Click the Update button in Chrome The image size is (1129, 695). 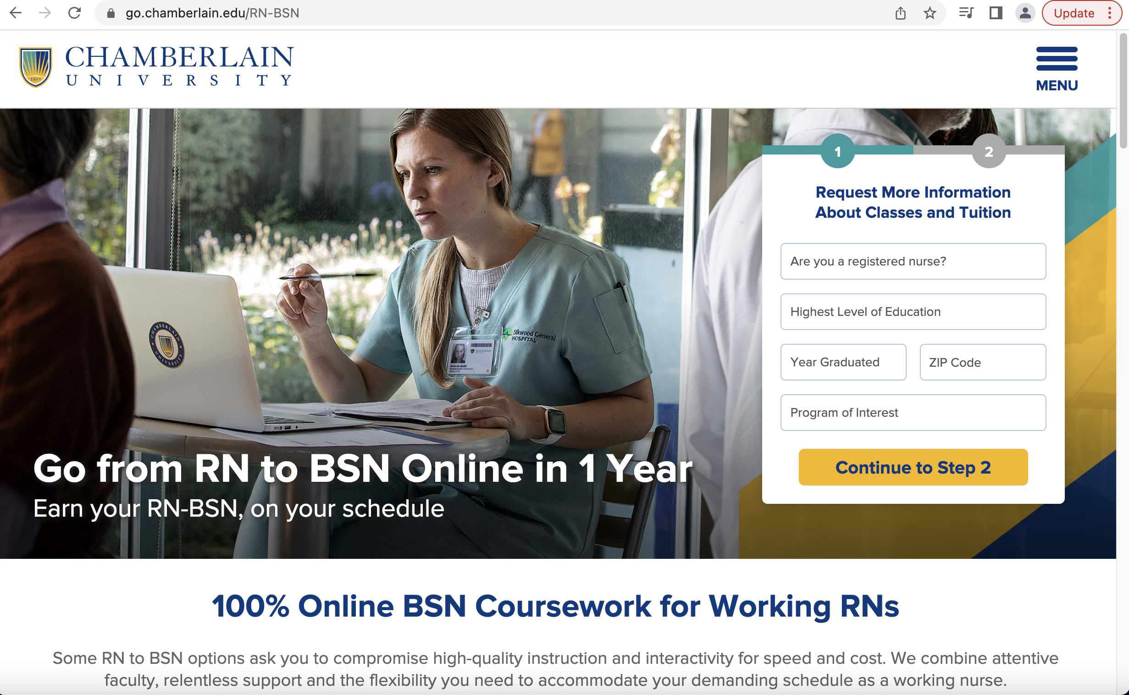1074,13
